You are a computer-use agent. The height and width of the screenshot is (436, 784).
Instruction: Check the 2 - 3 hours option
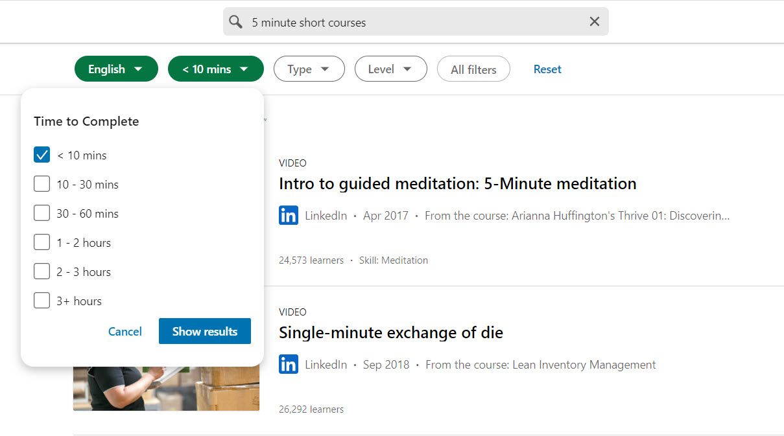(42, 271)
